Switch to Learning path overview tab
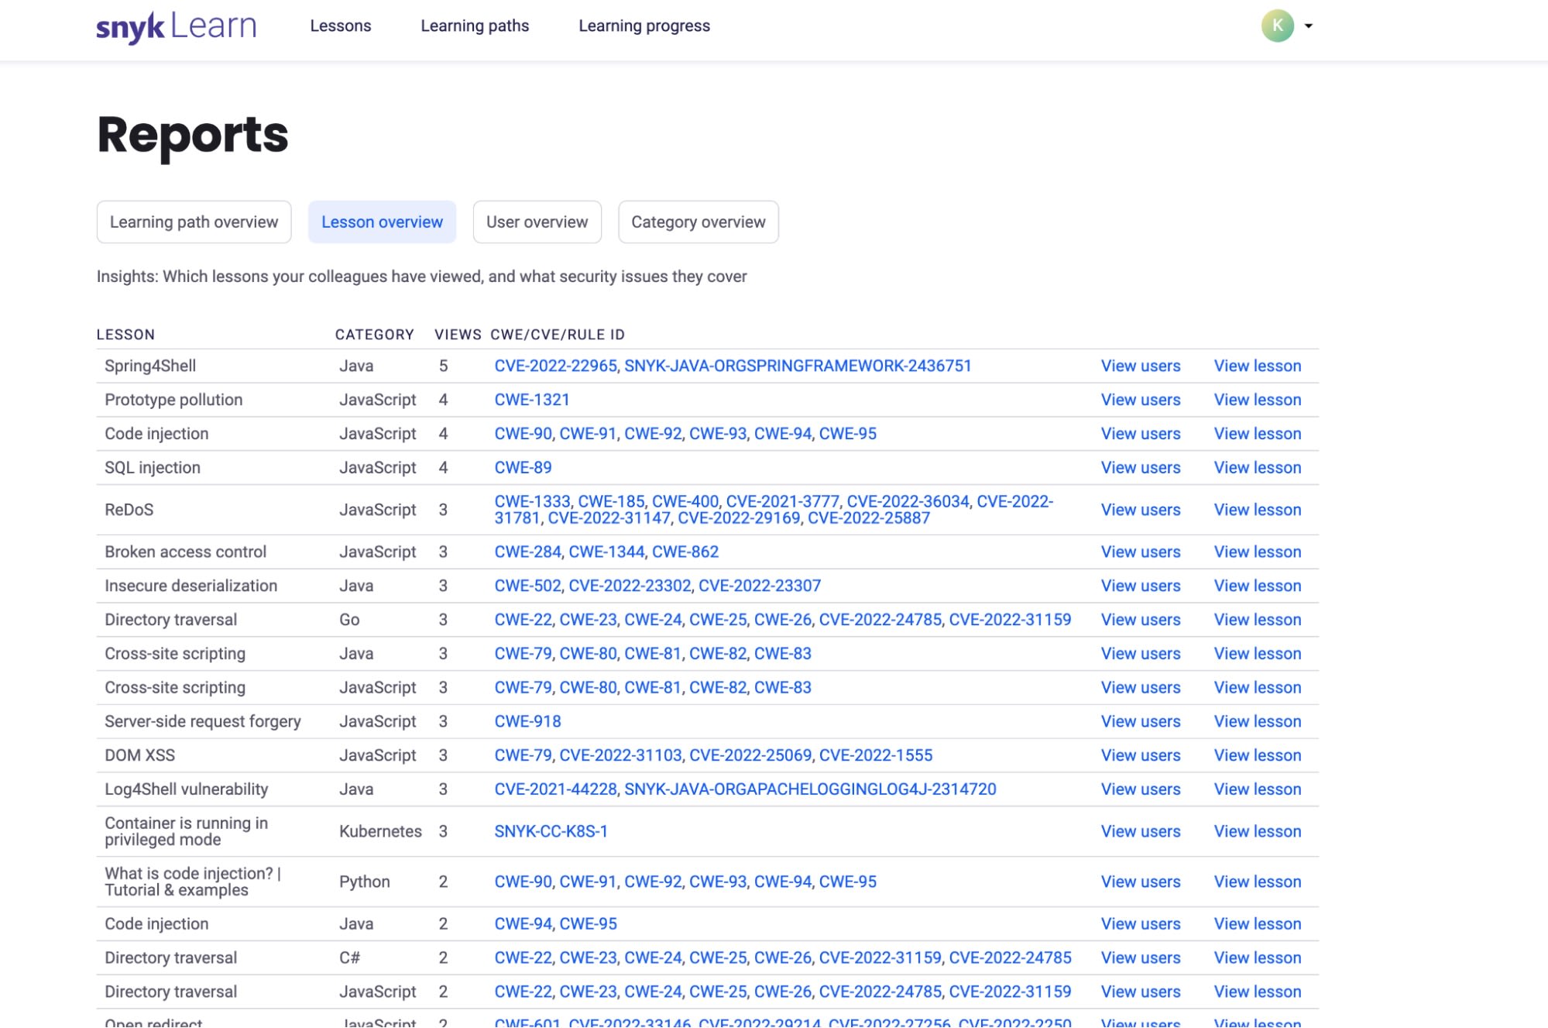 (194, 222)
